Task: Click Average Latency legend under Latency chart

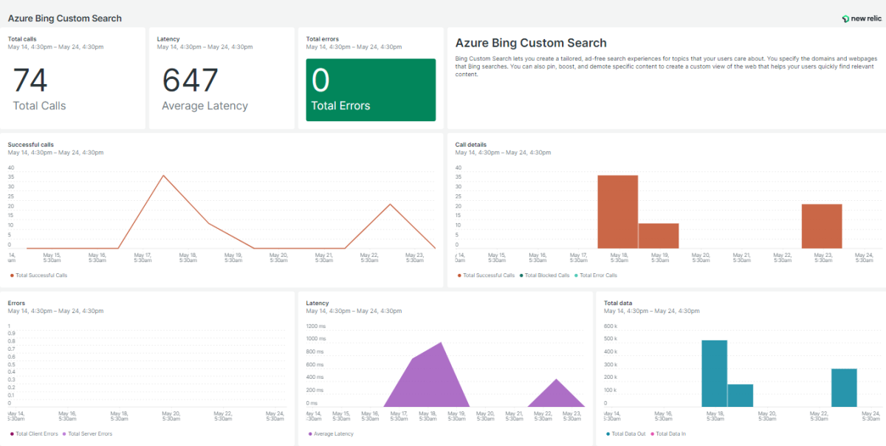Action: (x=334, y=433)
